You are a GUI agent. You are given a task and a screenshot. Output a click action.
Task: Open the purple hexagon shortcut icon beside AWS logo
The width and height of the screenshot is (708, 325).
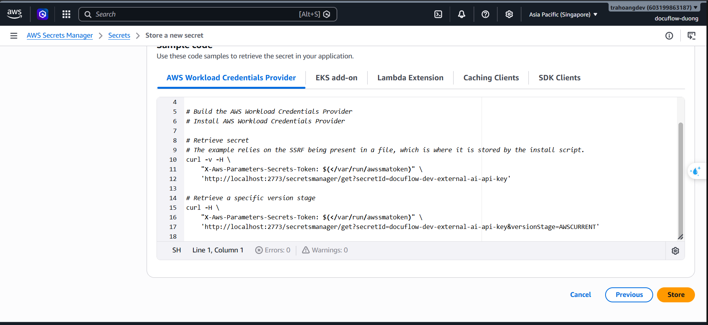coord(43,14)
